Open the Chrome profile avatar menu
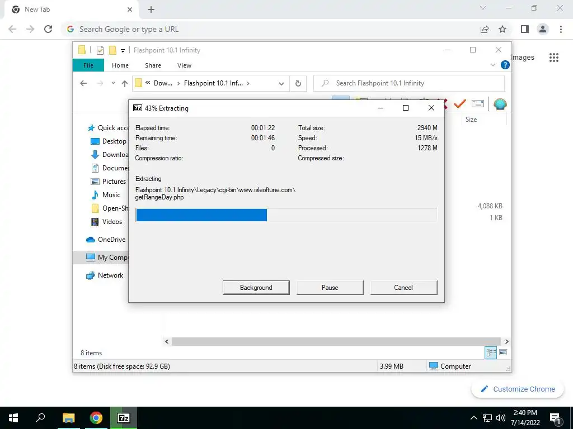 [x=543, y=29]
